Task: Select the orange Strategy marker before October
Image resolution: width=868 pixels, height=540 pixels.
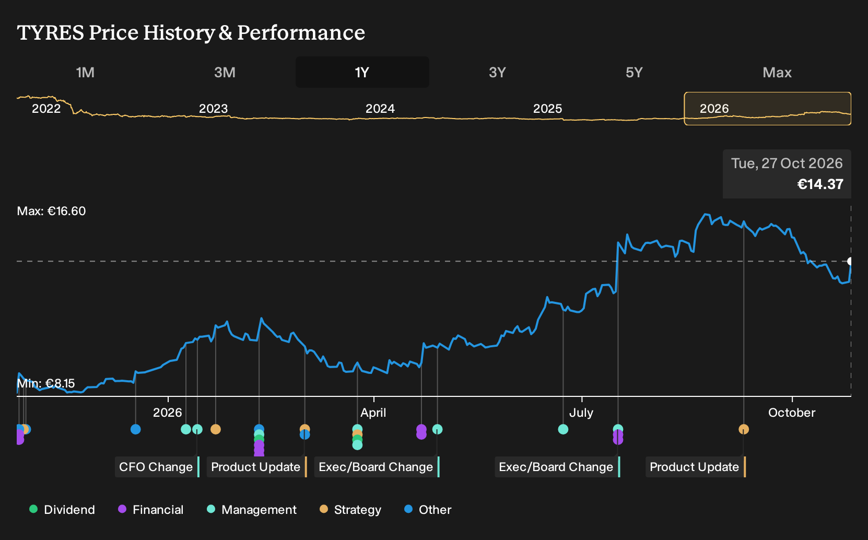Action: (744, 429)
